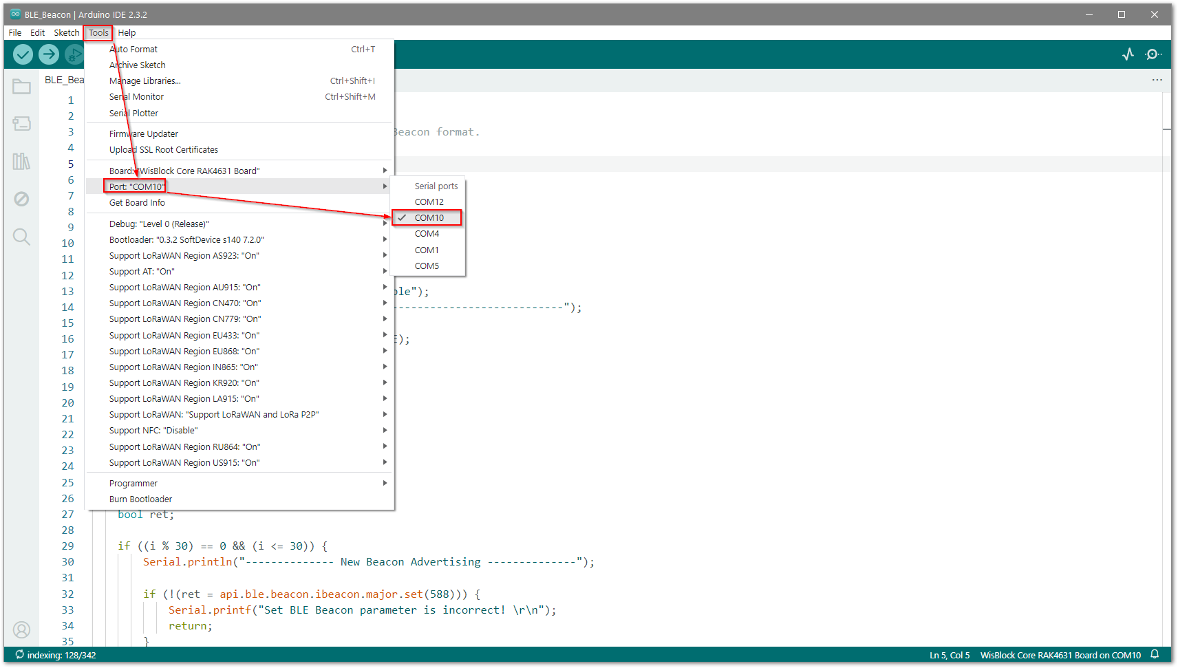Open Serial Plotter from Tools menu
This screenshot has height=668, width=1178.
[239, 113]
